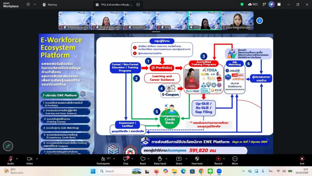
Task: Open meeting information icon
Action: click(28, 4)
